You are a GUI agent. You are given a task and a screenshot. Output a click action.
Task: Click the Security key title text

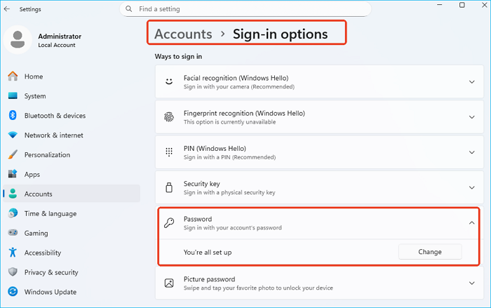pos(202,184)
